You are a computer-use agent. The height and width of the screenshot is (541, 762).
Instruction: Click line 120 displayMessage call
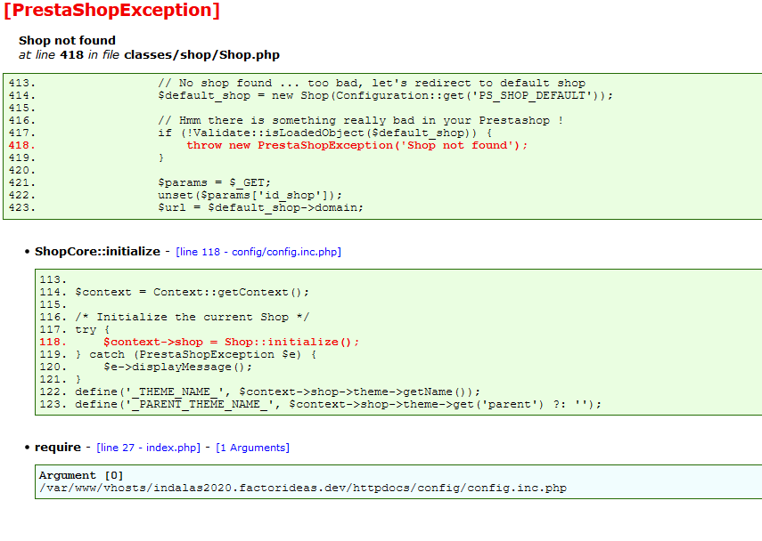(178, 367)
